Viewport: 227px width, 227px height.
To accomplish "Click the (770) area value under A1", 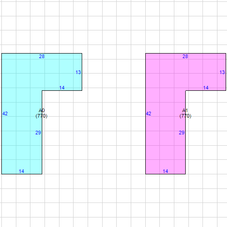I will click(185, 116).
